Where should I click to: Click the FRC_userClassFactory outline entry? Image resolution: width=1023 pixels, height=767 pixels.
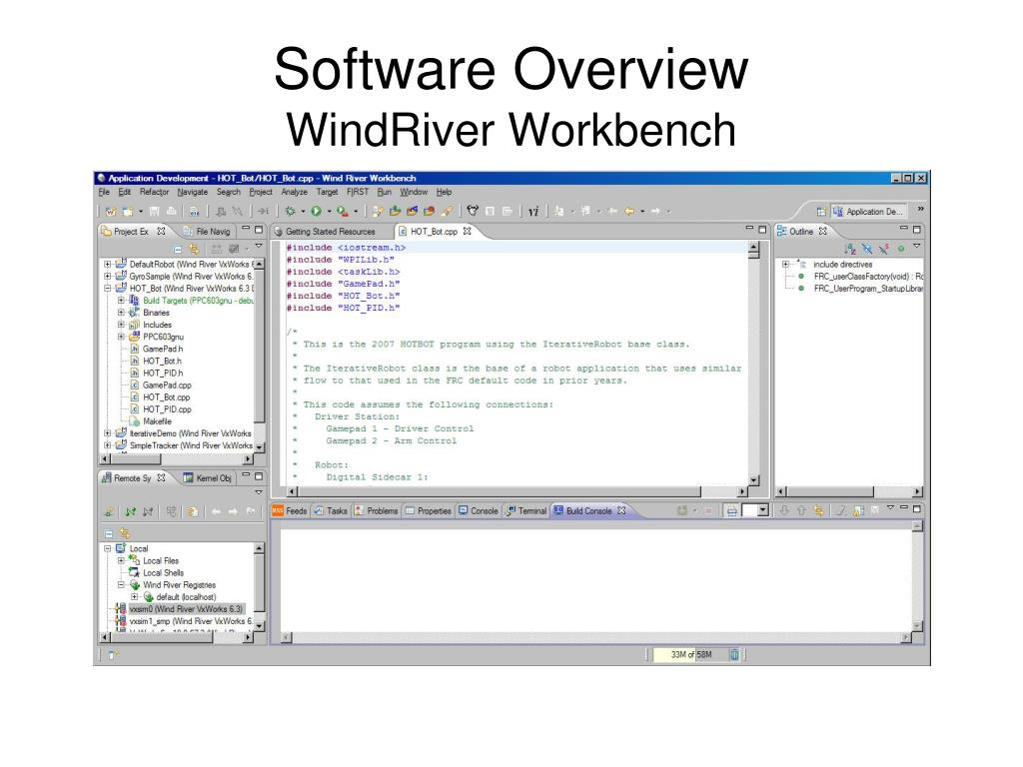coord(868,277)
